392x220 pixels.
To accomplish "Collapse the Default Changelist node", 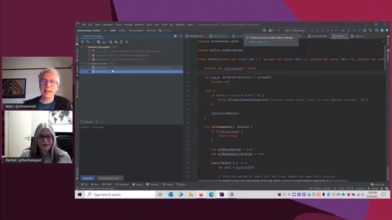I will 81,47.
